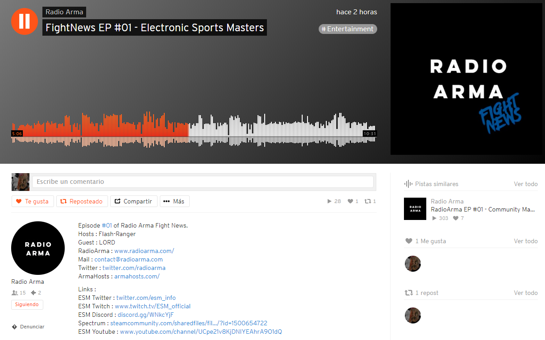Open the twitter.com/esm_info link
Viewport: 545px width, 340px height.
[146, 298]
